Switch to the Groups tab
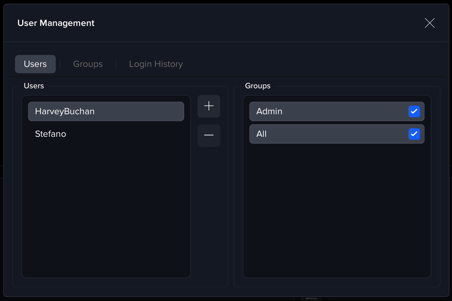This screenshot has width=452, height=301. coord(88,64)
